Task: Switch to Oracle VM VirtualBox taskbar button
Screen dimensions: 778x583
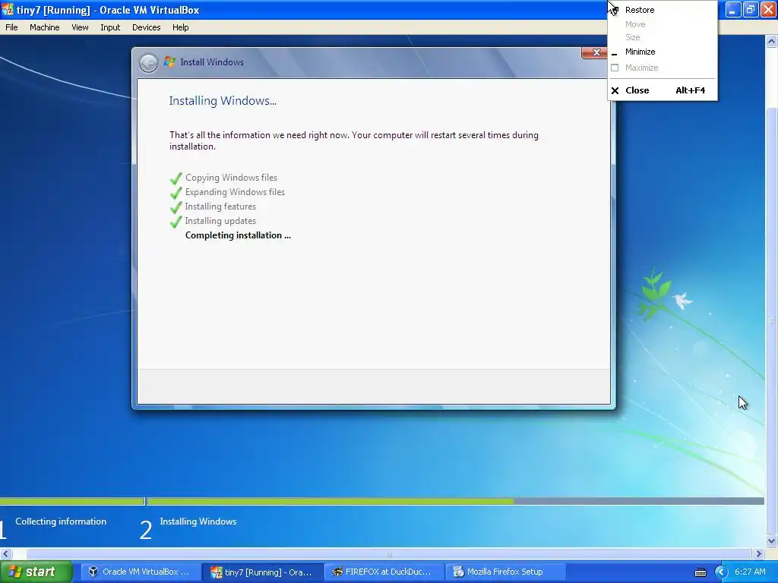Action: [141, 572]
